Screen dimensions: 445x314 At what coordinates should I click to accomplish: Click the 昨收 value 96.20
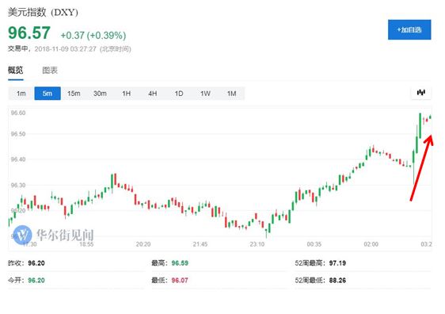tap(36, 263)
